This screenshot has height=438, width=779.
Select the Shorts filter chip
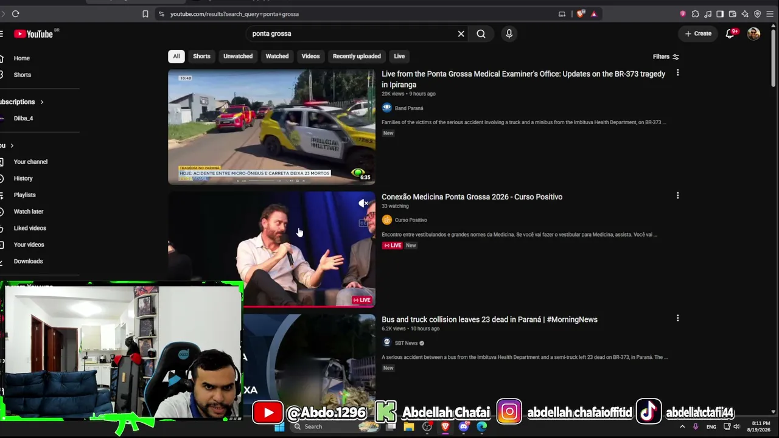click(x=201, y=57)
